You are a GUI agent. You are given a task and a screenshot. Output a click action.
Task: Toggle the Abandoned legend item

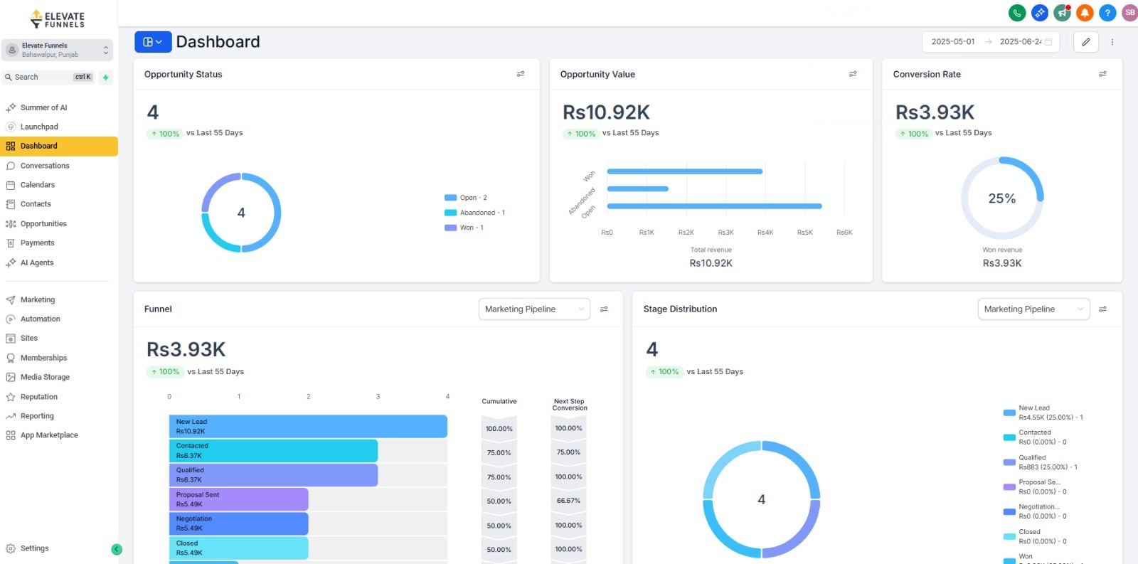pyautogui.click(x=482, y=213)
